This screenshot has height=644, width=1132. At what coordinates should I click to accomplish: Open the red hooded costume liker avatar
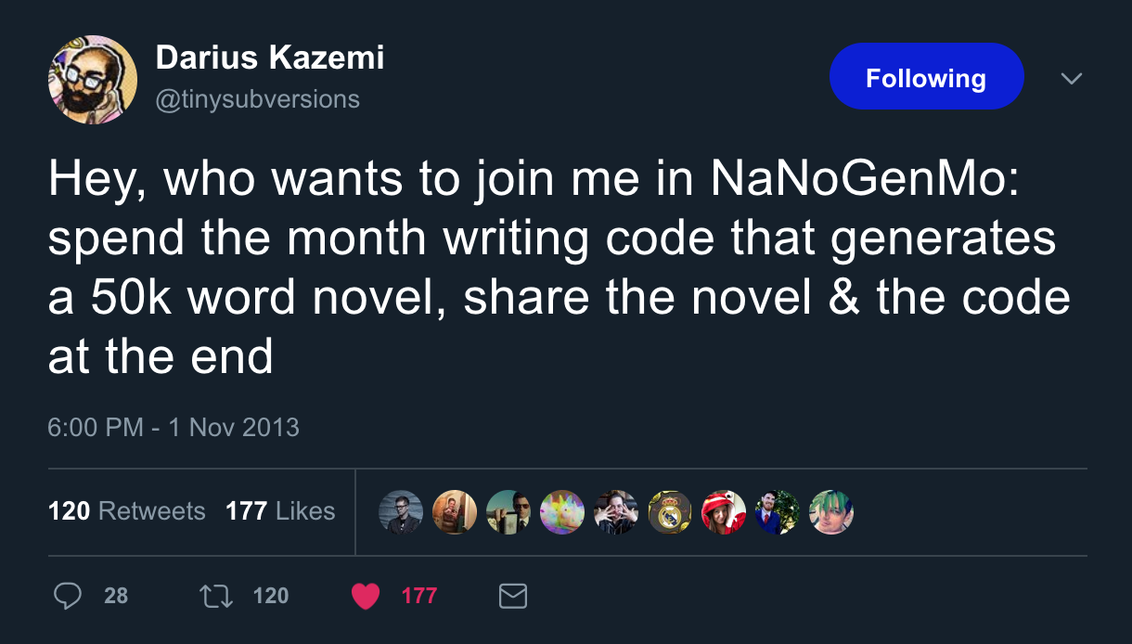tap(723, 512)
